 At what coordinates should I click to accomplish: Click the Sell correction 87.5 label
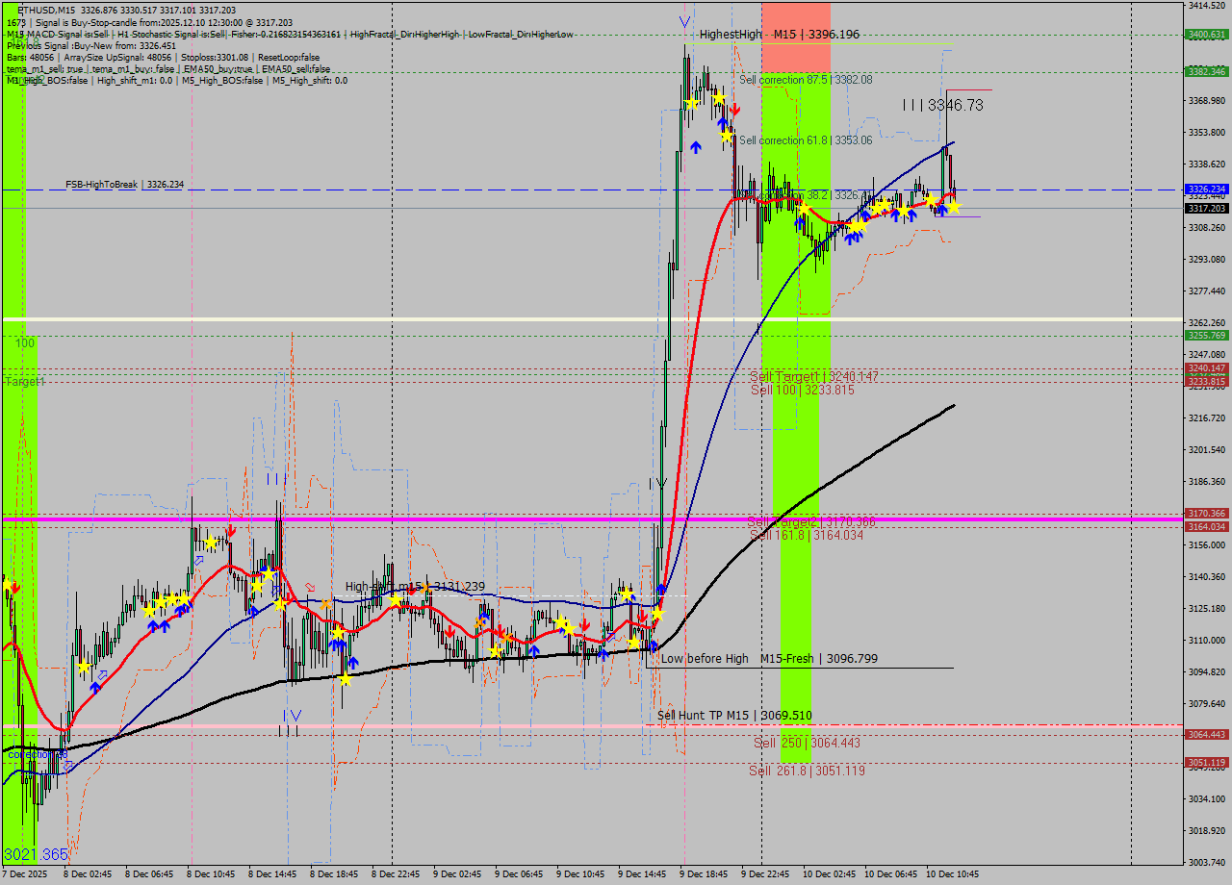806,80
